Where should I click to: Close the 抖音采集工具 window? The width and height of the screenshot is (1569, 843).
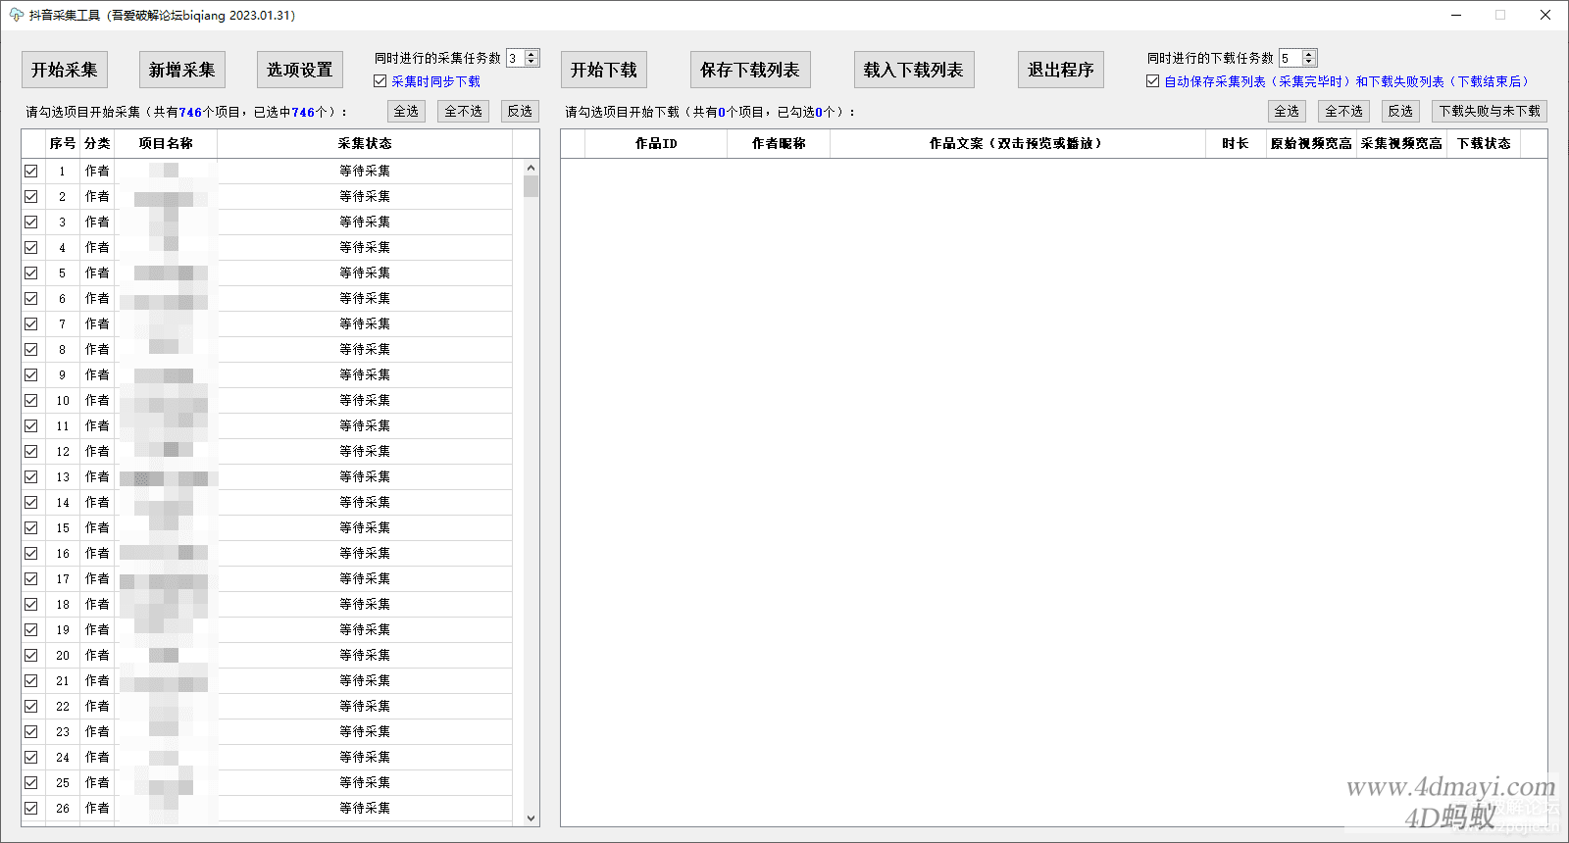1545,15
